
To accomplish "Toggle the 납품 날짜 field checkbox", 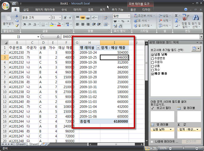I will point(153,55).
